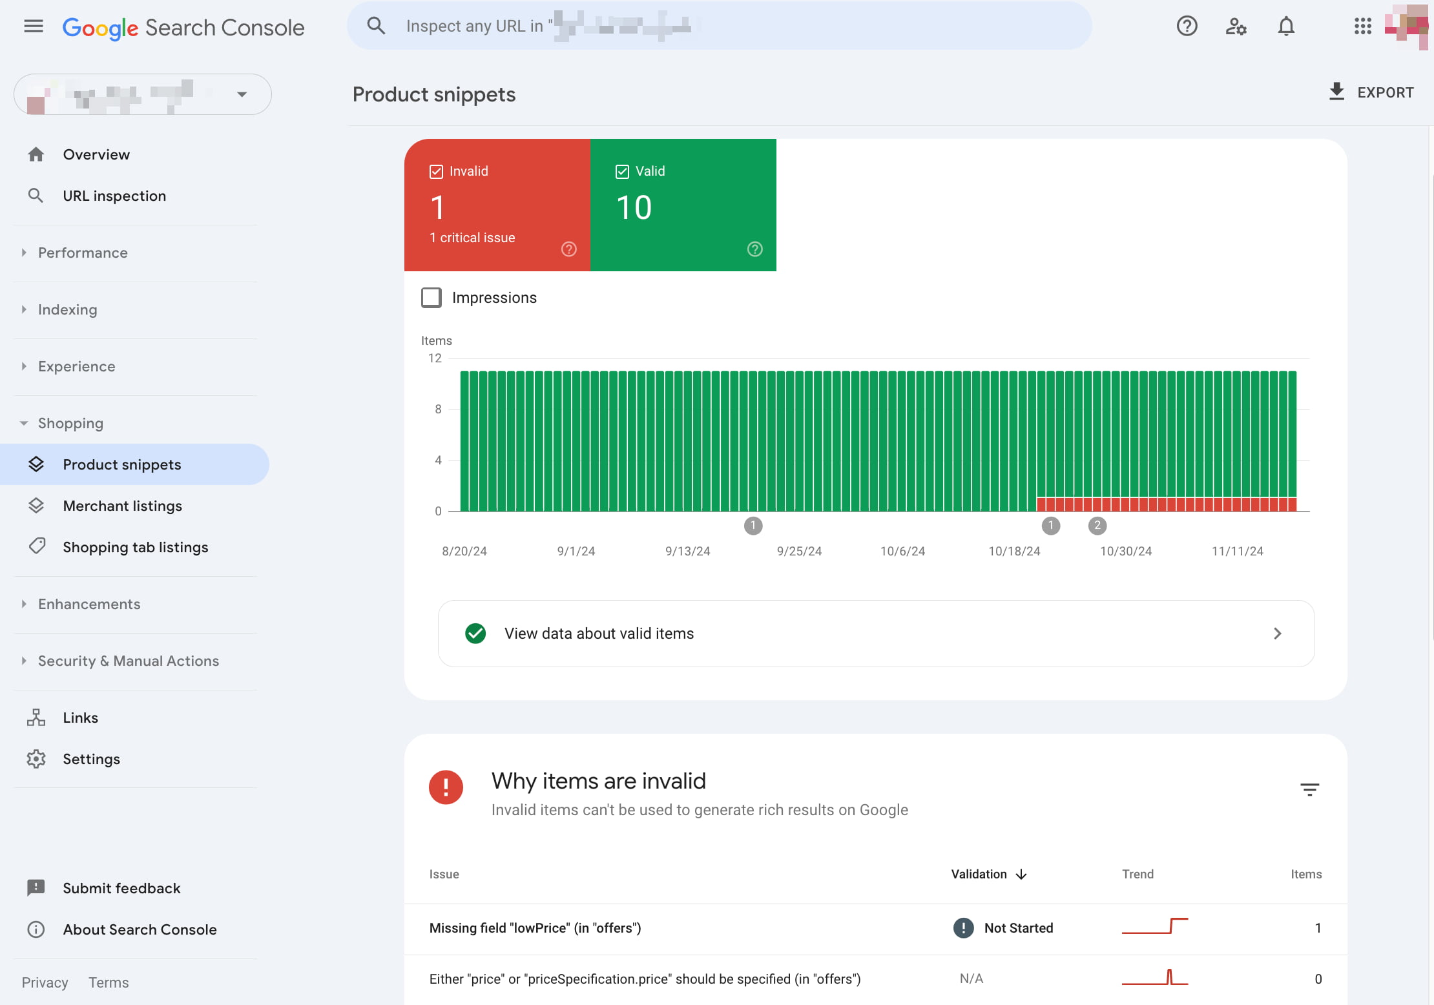The width and height of the screenshot is (1434, 1005).
Task: Open the property selector dropdown
Action: tap(143, 94)
